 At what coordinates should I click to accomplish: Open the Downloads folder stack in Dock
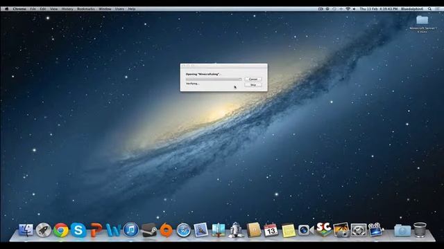pos(402,230)
